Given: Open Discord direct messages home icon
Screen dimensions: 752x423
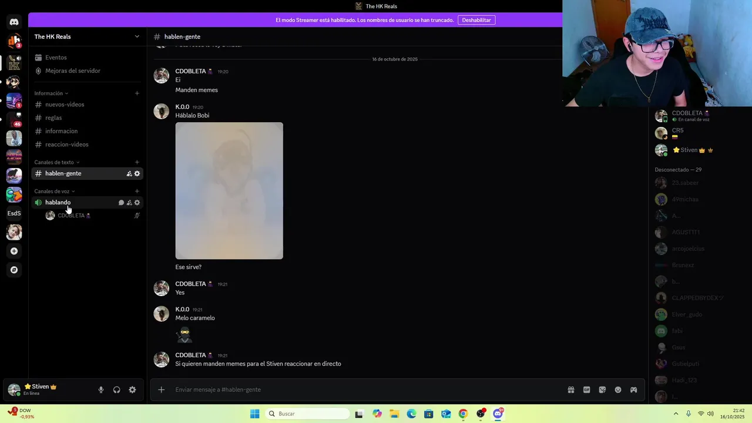Looking at the screenshot, I should click(14, 22).
